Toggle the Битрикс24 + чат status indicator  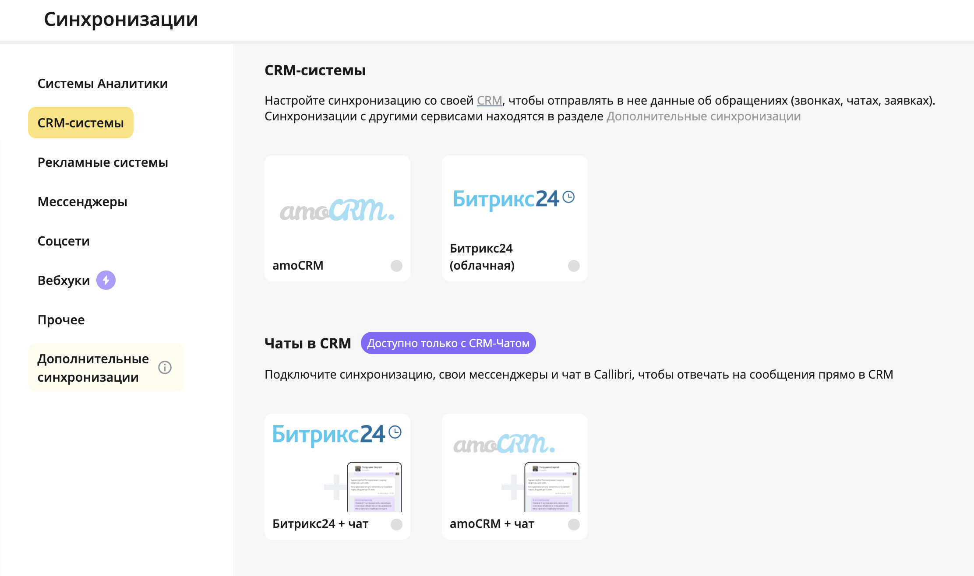tap(396, 524)
